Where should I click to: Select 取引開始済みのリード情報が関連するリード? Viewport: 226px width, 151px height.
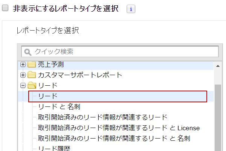pos(102,117)
